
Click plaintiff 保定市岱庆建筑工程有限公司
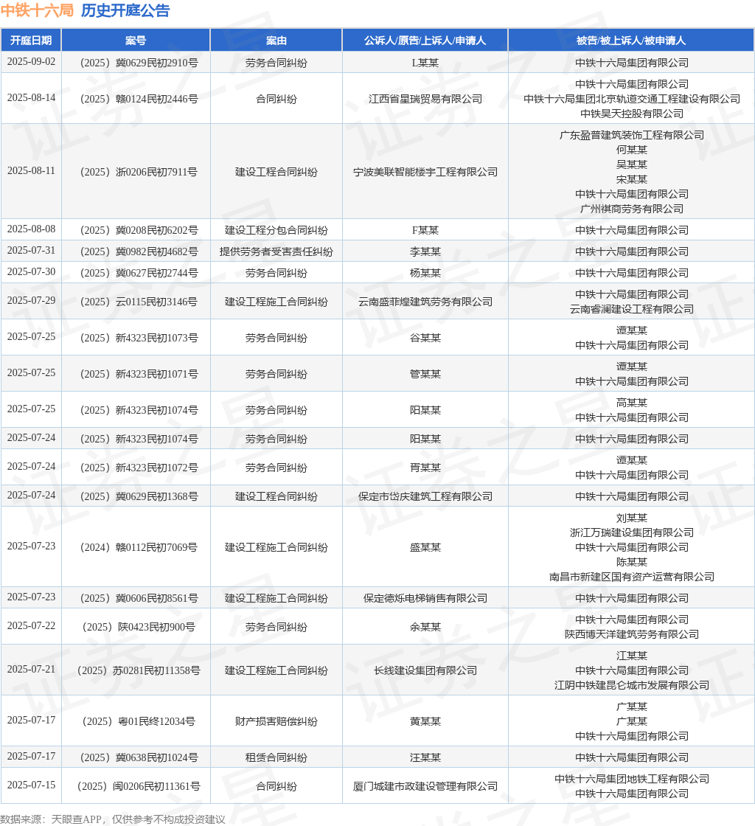(x=425, y=496)
